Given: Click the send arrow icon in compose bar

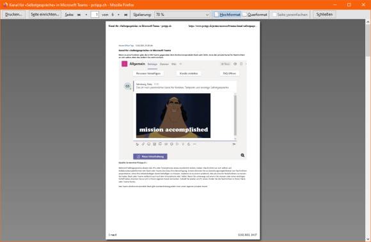Looking at the screenshot, I should coord(233,144).
